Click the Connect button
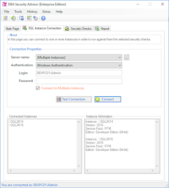Viewport: 169px width, 188px height. point(108,99)
